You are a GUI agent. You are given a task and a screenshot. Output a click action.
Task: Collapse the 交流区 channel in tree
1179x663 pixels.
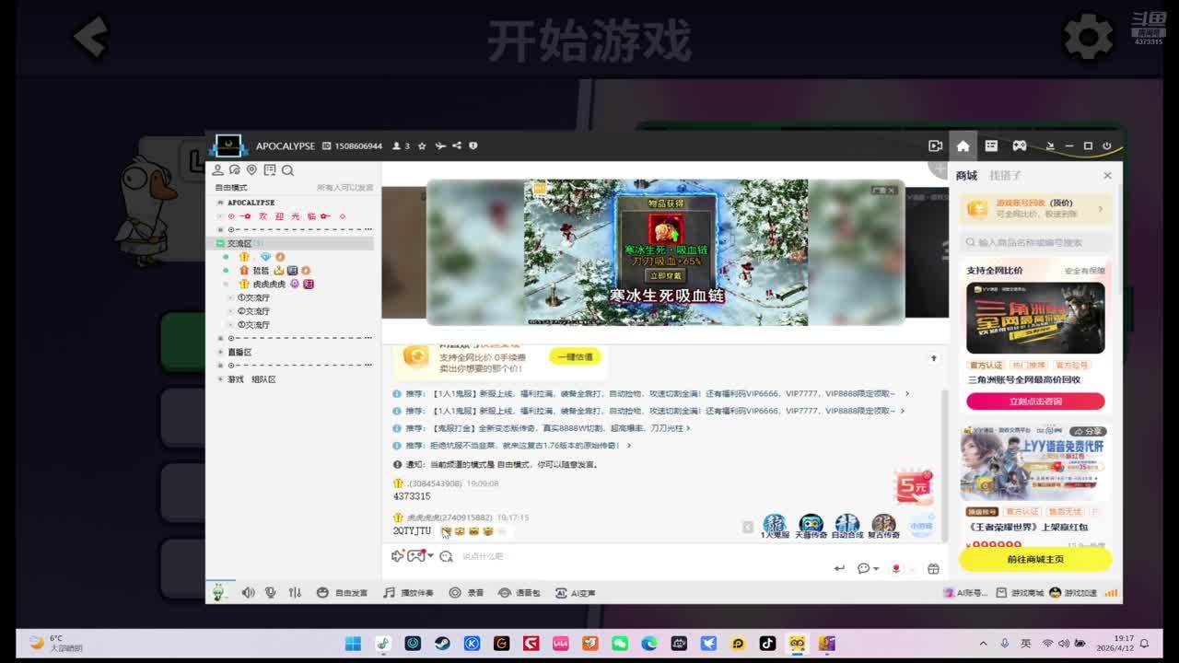coord(220,244)
